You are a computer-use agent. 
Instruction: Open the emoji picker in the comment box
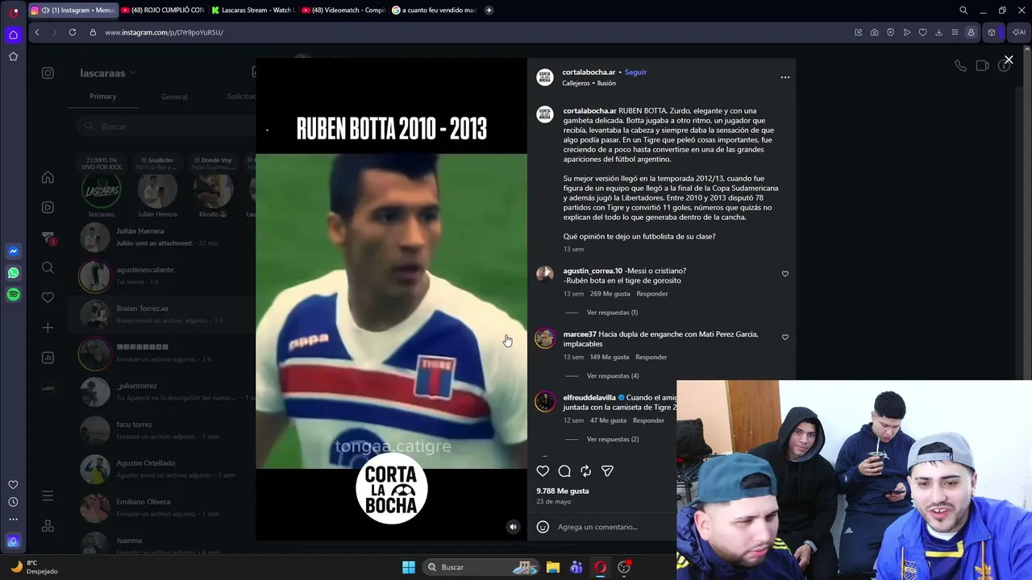543,527
